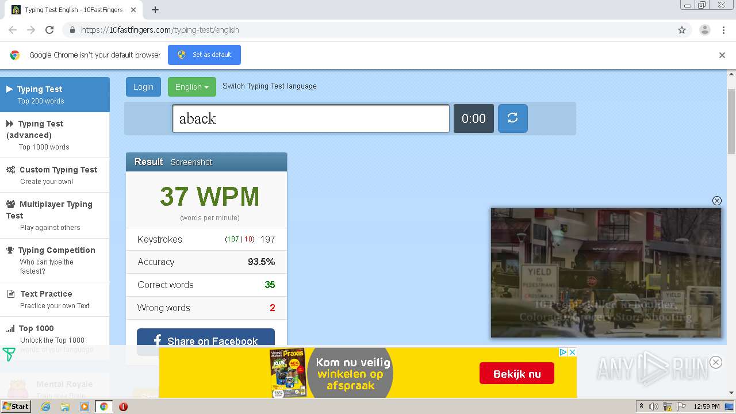Select the Typing Test English browser tab
Image resolution: width=736 pixels, height=414 pixels.
coord(74,10)
